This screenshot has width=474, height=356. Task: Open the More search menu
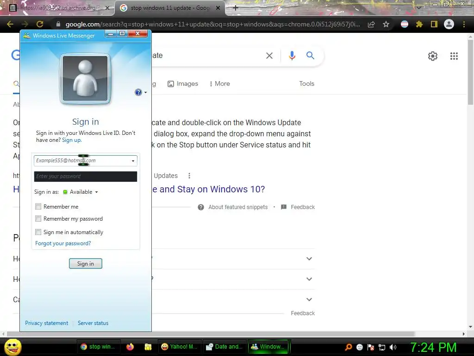pos(220,83)
